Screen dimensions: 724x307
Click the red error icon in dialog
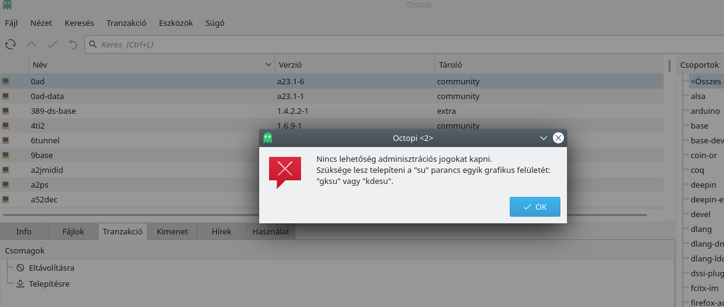click(285, 172)
